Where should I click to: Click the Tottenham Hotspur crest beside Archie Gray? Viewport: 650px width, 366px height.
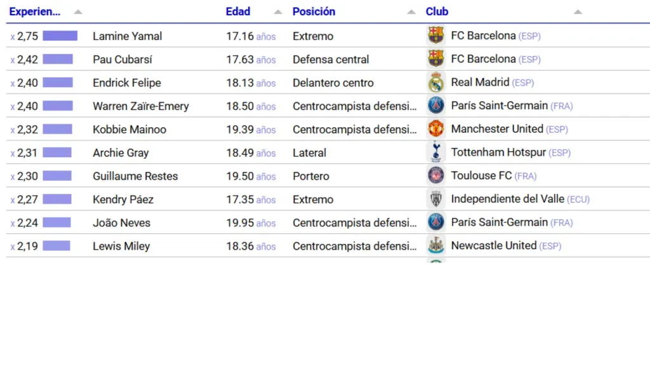(436, 152)
